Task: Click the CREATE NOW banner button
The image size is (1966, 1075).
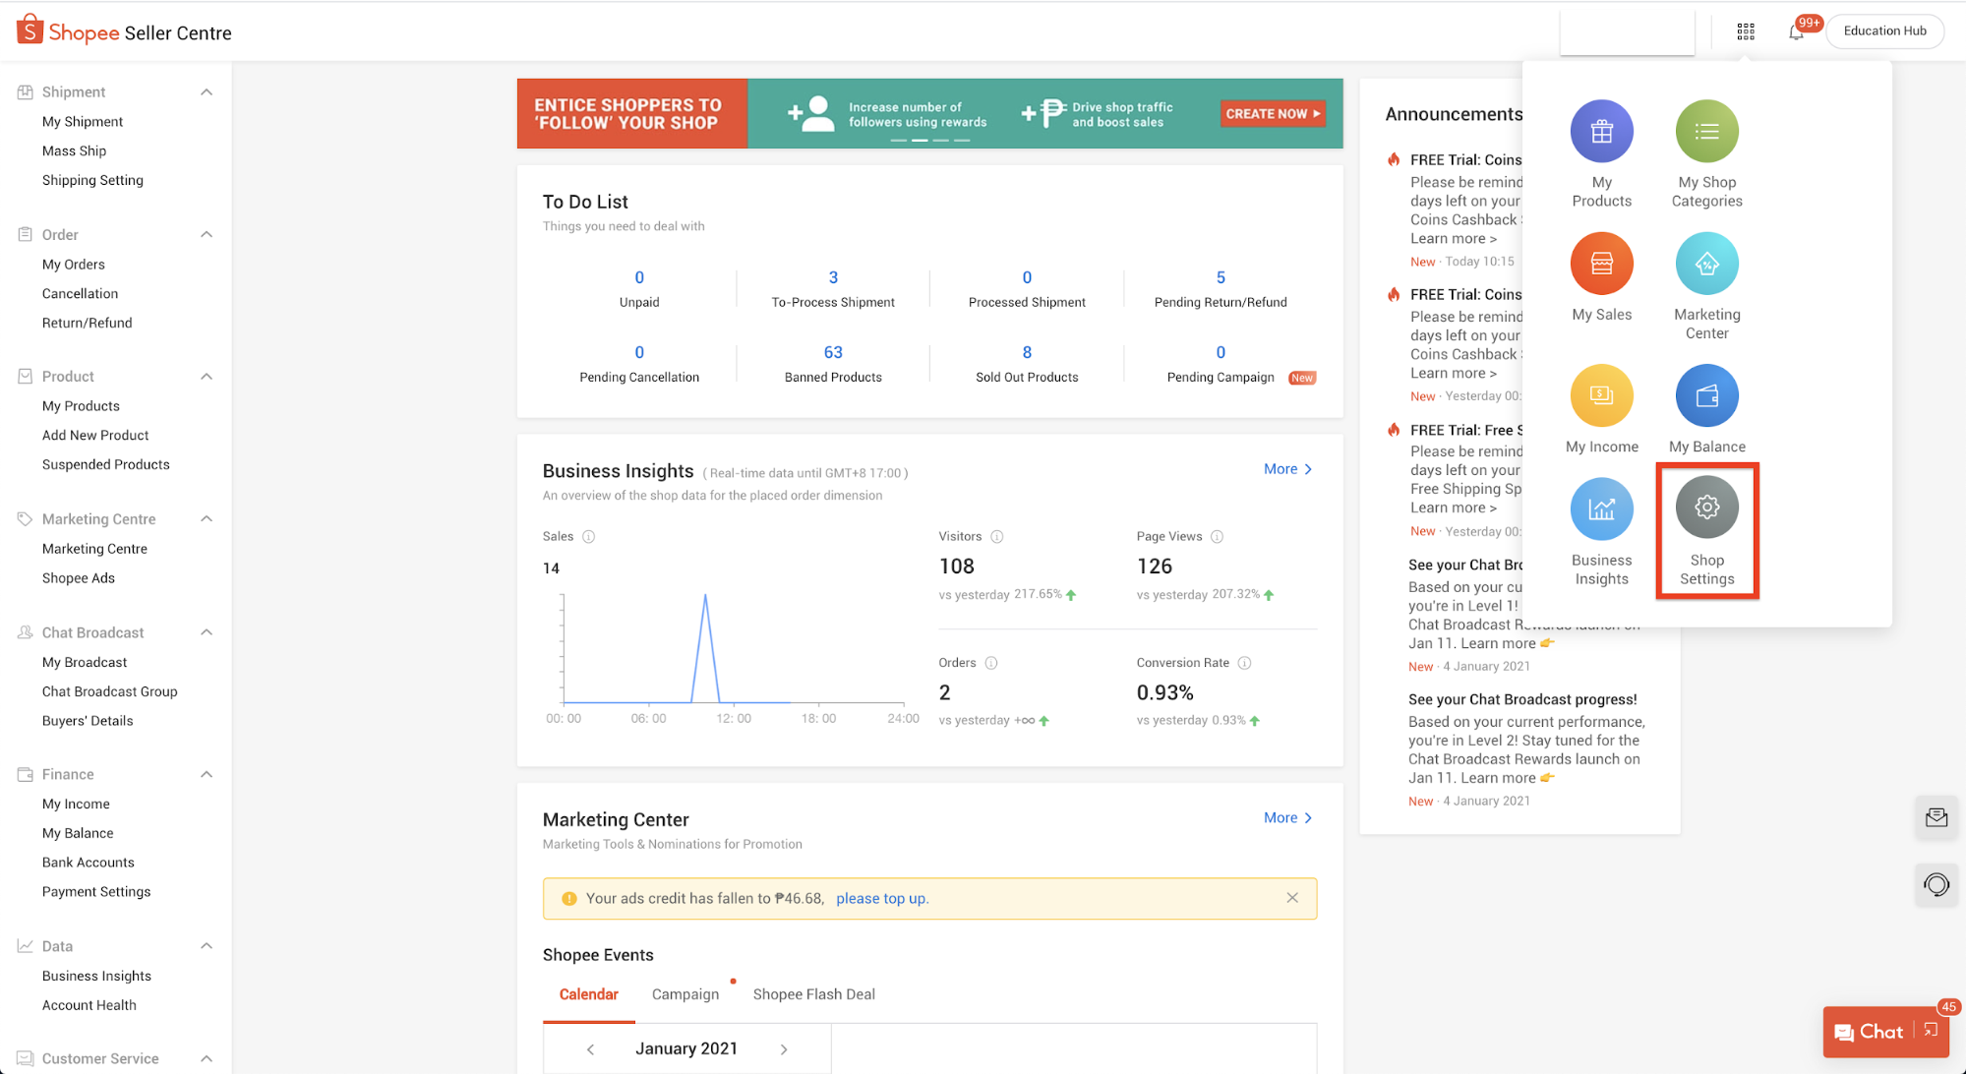Action: coord(1273,114)
